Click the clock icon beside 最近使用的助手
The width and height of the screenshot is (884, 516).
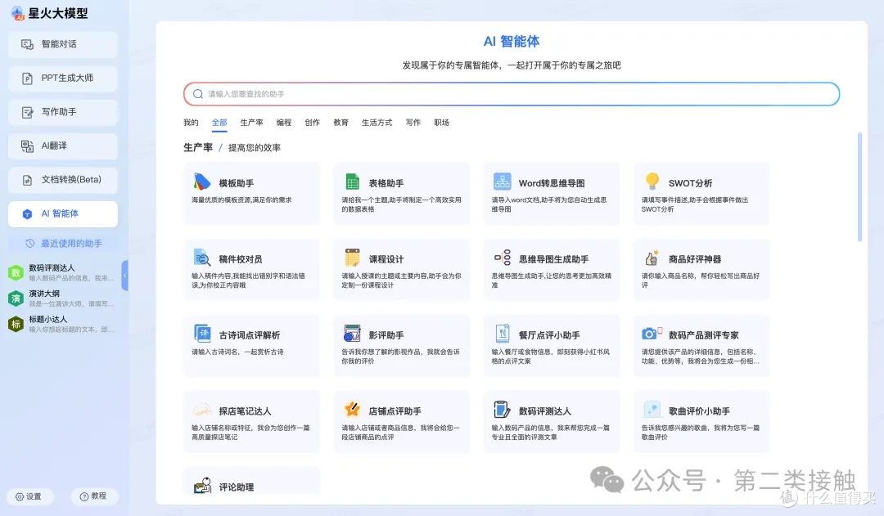(x=30, y=244)
